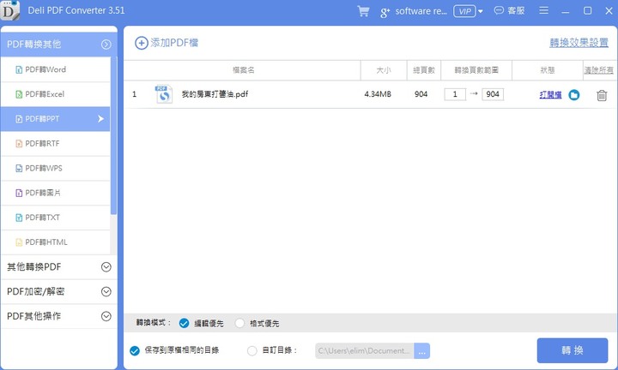Open the output folder icon
The height and width of the screenshot is (370, 618).
(x=574, y=95)
